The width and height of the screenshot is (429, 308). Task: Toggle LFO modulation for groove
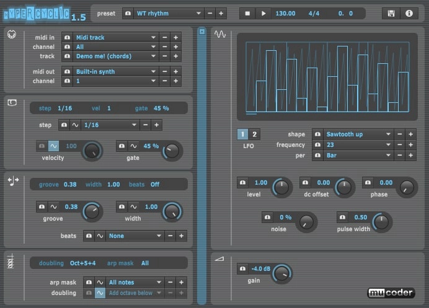point(53,207)
